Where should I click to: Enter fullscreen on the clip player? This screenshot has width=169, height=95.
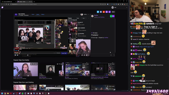coord(89,55)
